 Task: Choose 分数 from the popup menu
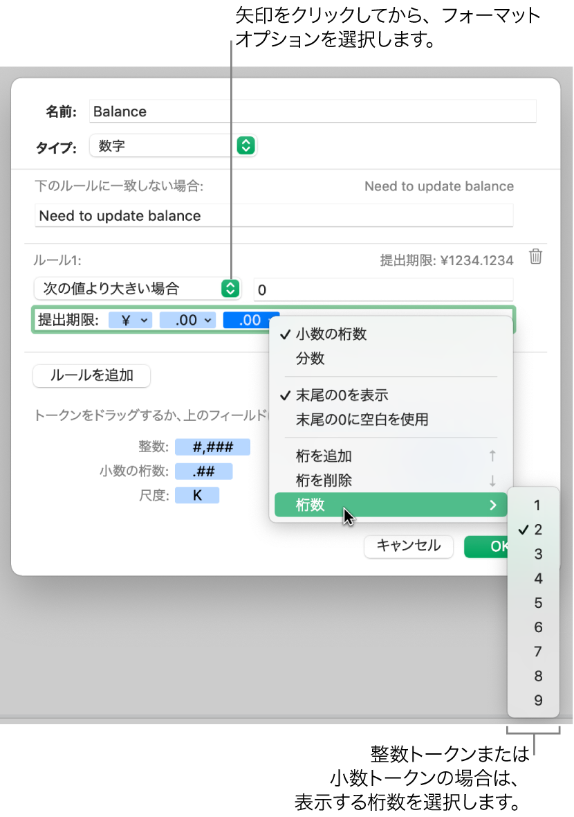pos(391,359)
